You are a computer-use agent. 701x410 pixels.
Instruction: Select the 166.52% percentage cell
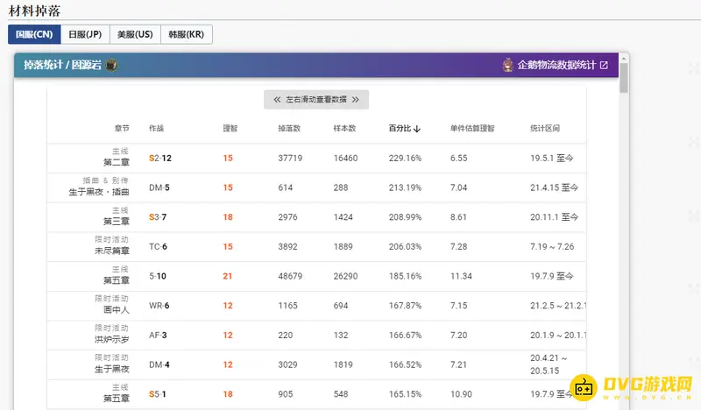click(405, 364)
